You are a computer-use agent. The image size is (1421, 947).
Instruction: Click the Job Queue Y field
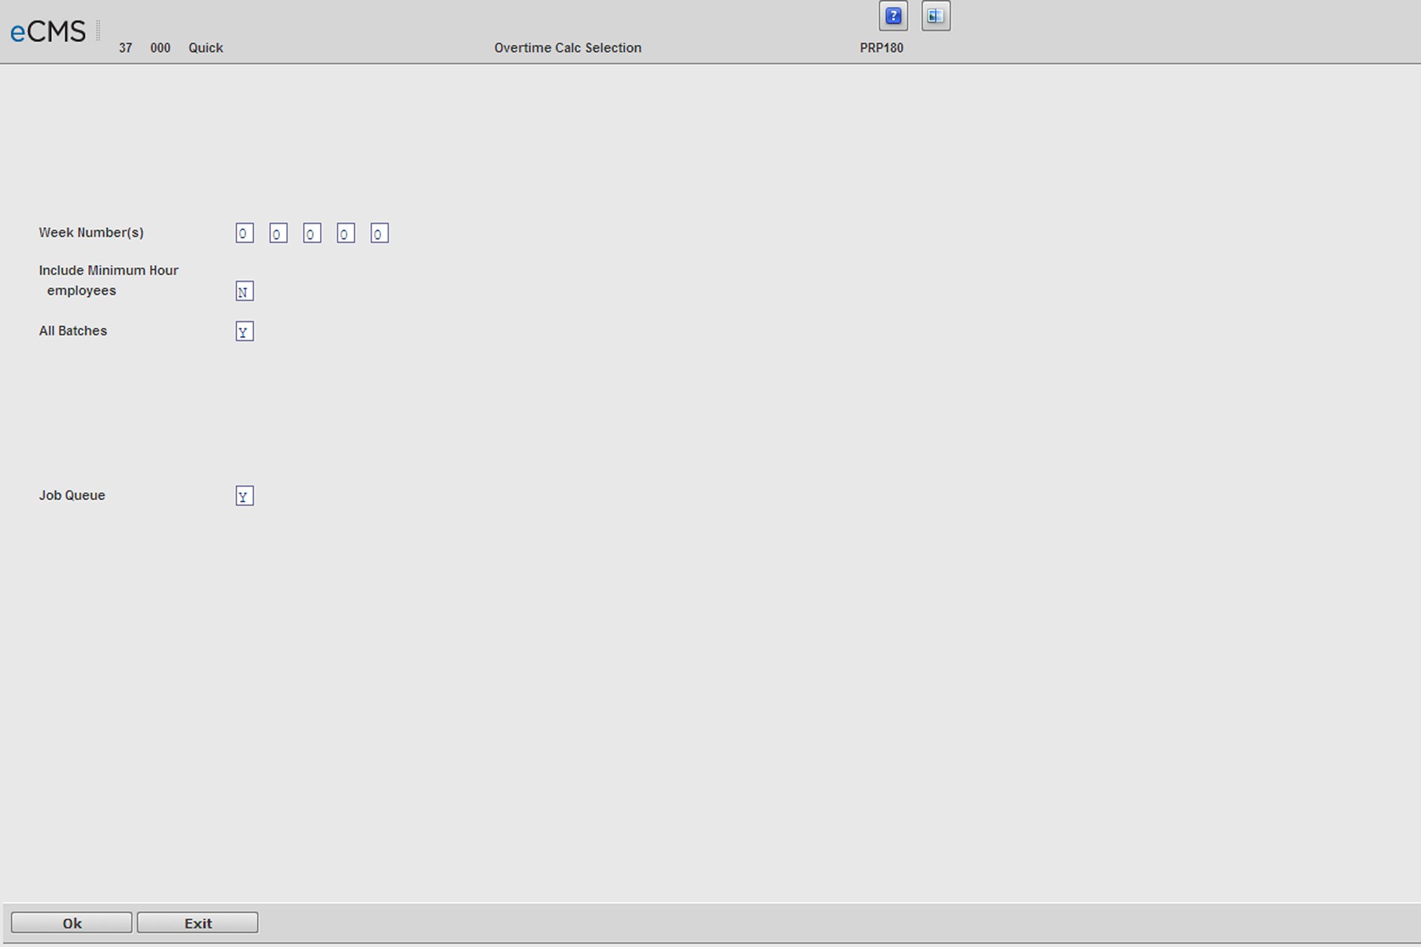click(244, 496)
